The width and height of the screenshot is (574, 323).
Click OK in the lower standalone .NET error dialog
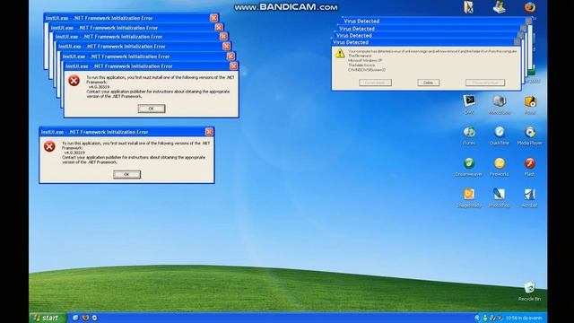click(126, 175)
